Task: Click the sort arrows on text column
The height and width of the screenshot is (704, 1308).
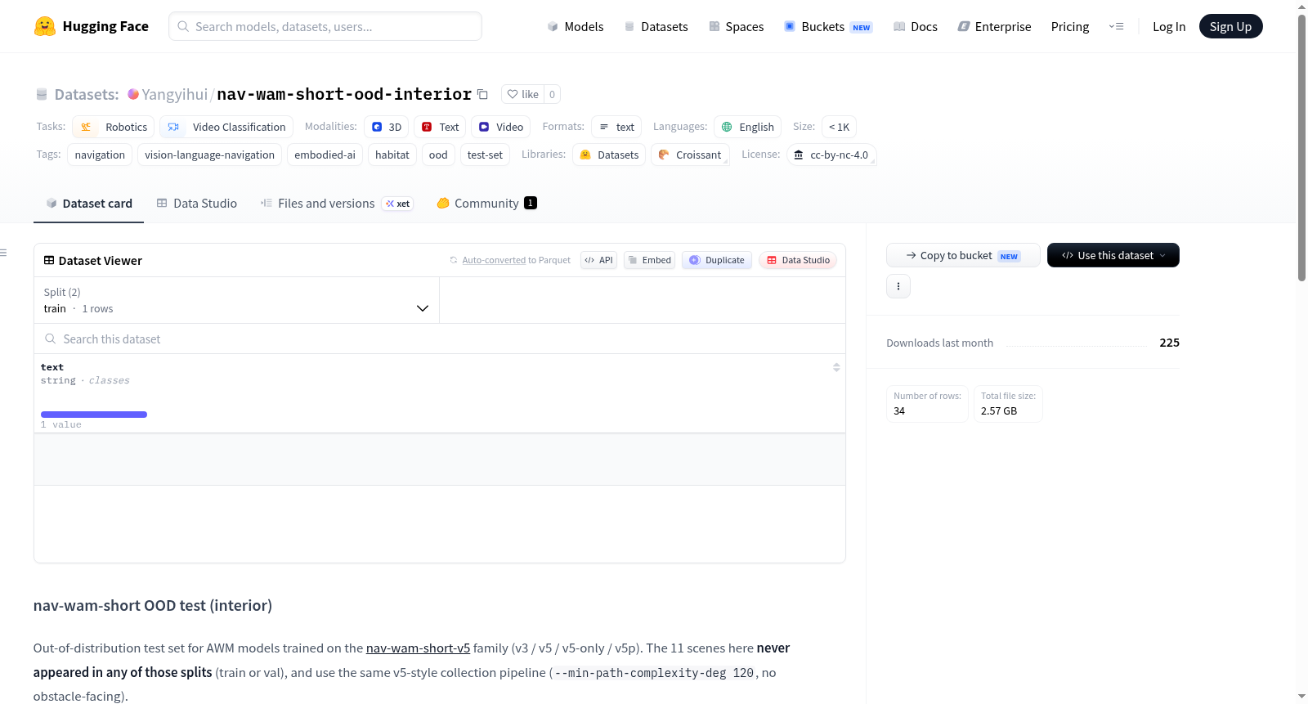Action: [836, 367]
